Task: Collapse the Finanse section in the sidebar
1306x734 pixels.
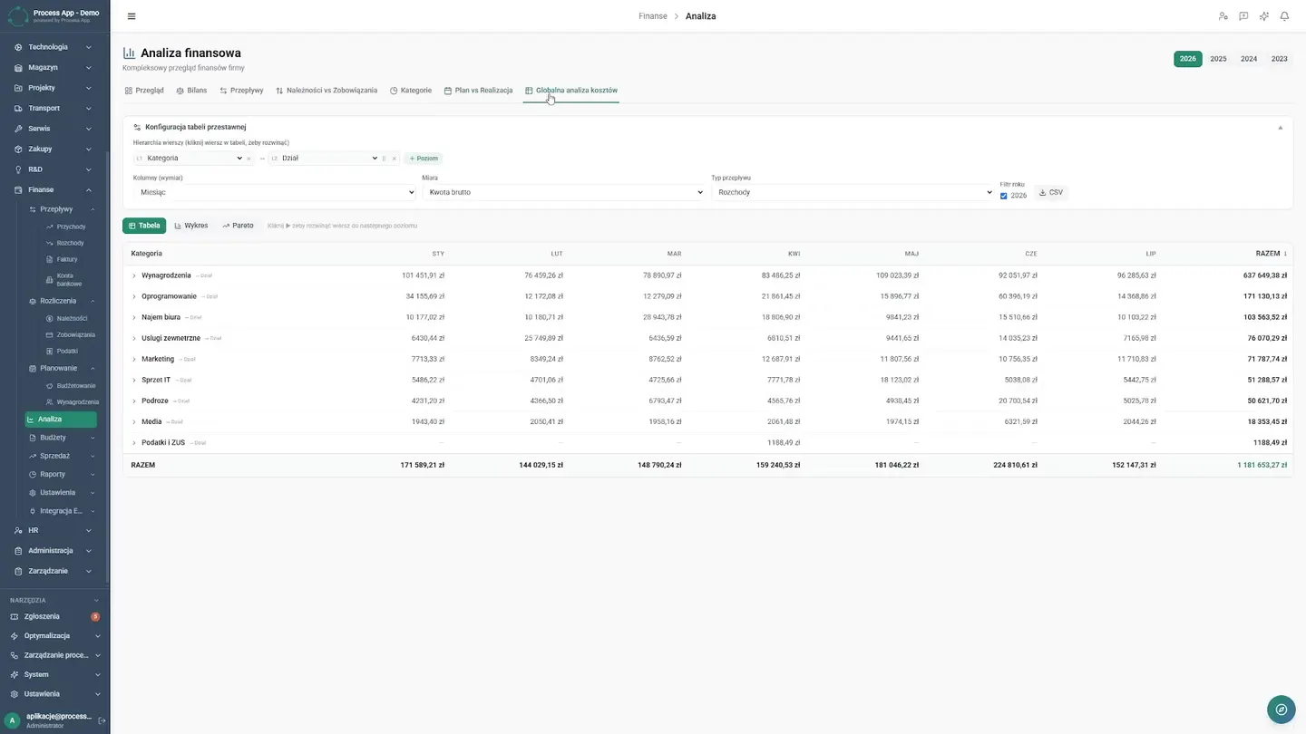Action: pyautogui.click(x=89, y=190)
